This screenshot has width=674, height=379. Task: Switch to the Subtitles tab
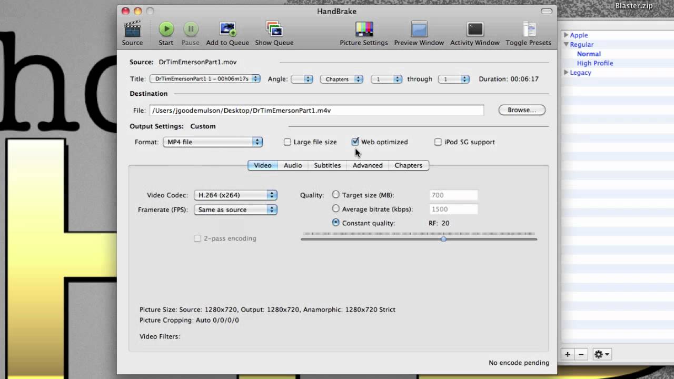tap(328, 165)
